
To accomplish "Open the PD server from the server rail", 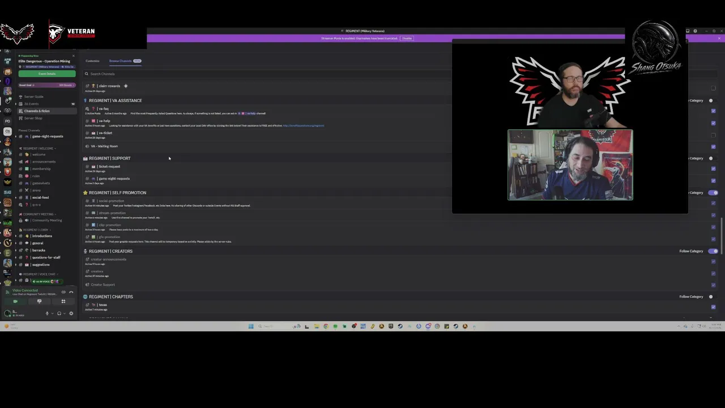I will point(7,121).
